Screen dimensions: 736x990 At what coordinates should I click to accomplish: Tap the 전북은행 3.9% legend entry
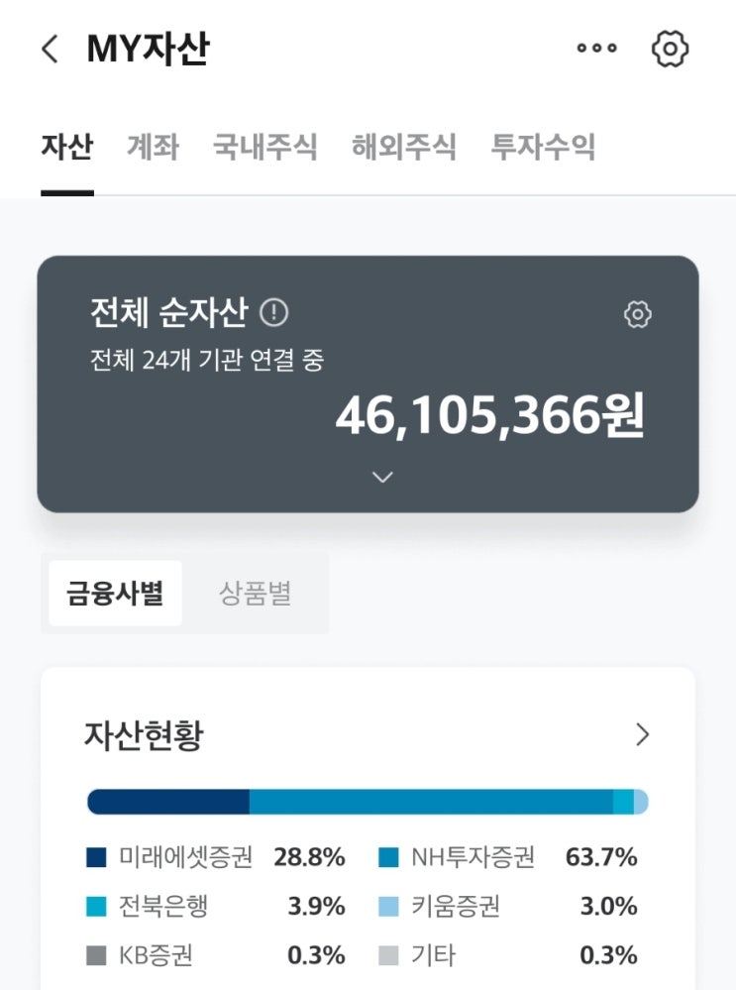215,906
